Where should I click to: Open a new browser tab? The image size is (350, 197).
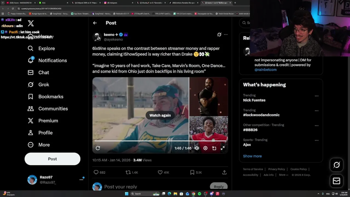pos(235,3)
